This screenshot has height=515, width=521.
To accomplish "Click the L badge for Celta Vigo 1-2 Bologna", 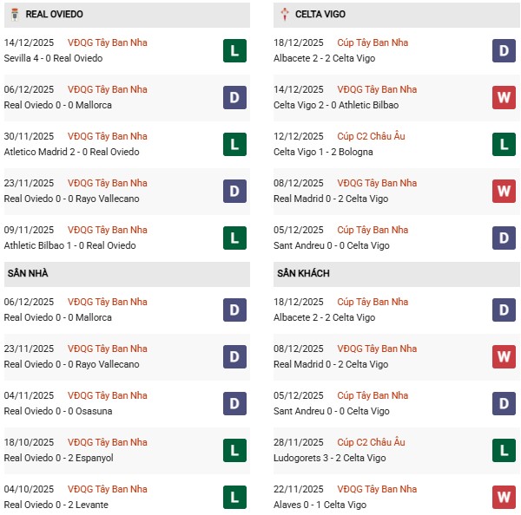I will click(x=504, y=145).
